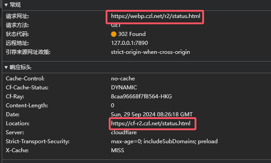Click the remote address 127.0.0.1:7890 value
Image resolution: width=271 pixels, height=163 pixels.
click(x=129, y=43)
